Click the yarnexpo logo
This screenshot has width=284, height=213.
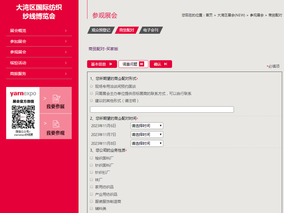click(x=23, y=94)
